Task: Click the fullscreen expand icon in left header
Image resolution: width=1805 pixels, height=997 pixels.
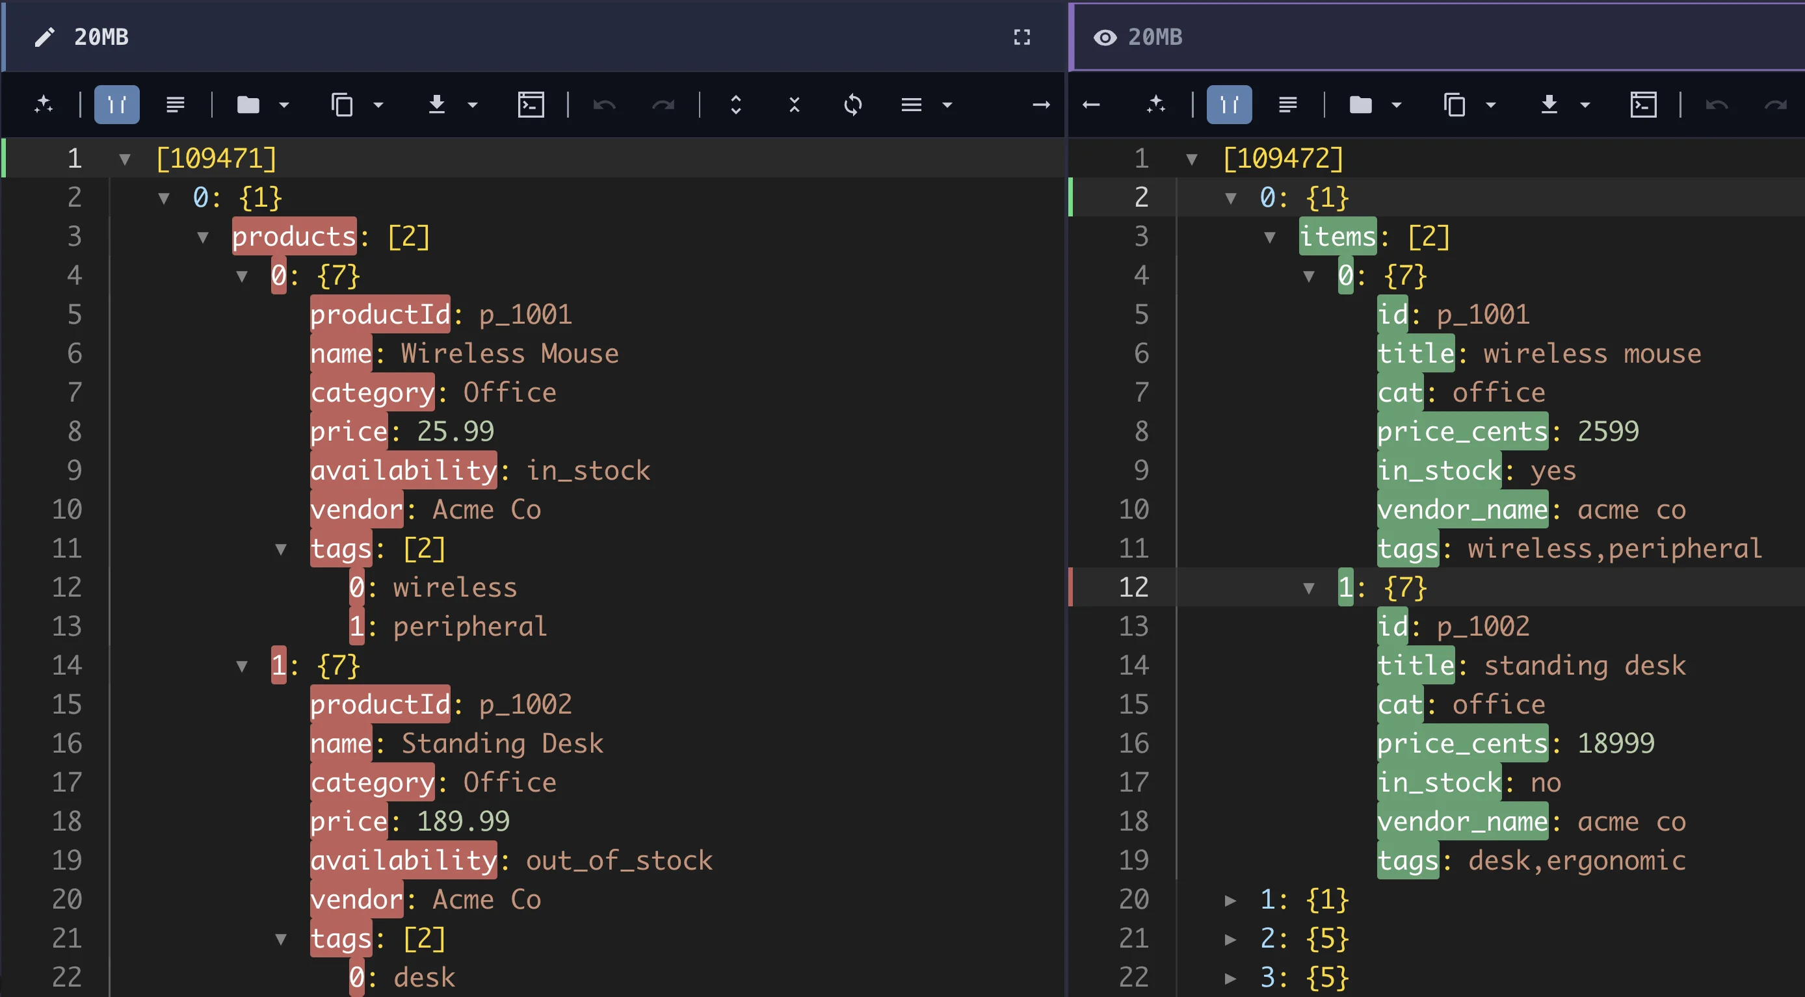Action: point(1022,37)
